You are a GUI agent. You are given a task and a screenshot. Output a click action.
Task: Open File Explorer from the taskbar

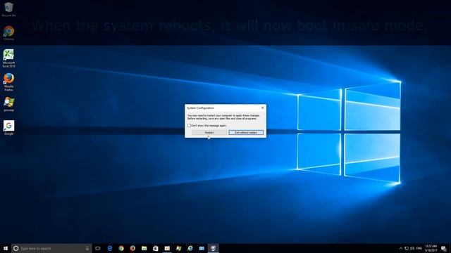pos(144,248)
